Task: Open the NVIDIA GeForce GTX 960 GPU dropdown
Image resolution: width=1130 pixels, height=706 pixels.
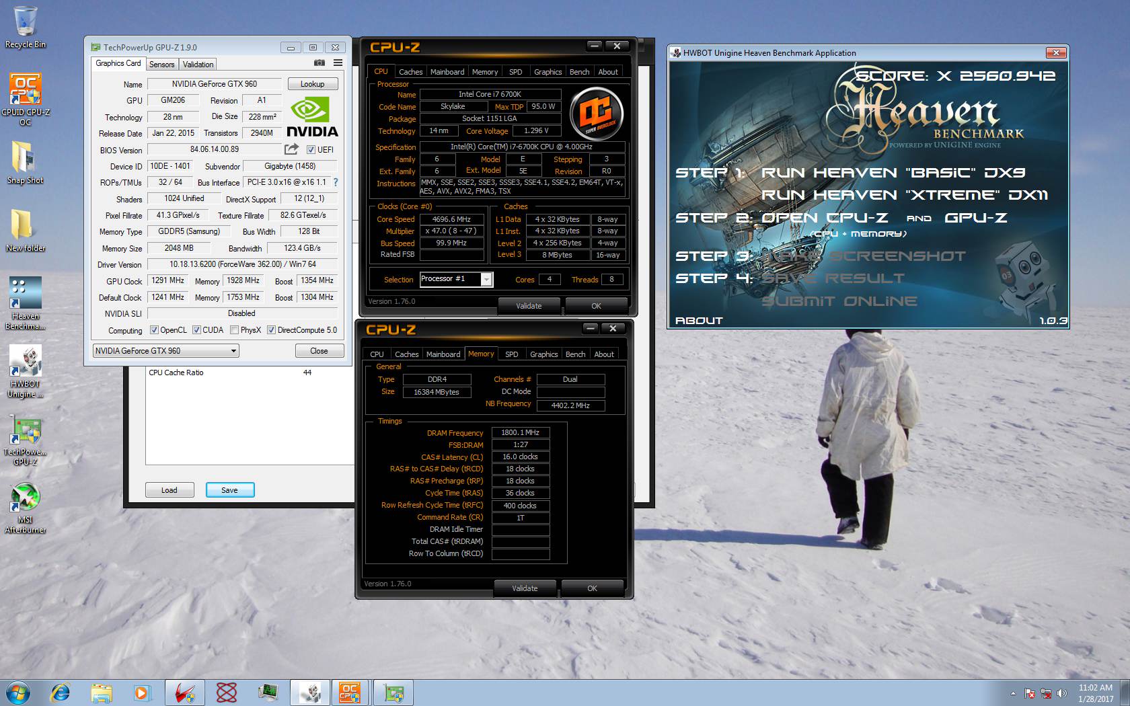Action: 165,350
